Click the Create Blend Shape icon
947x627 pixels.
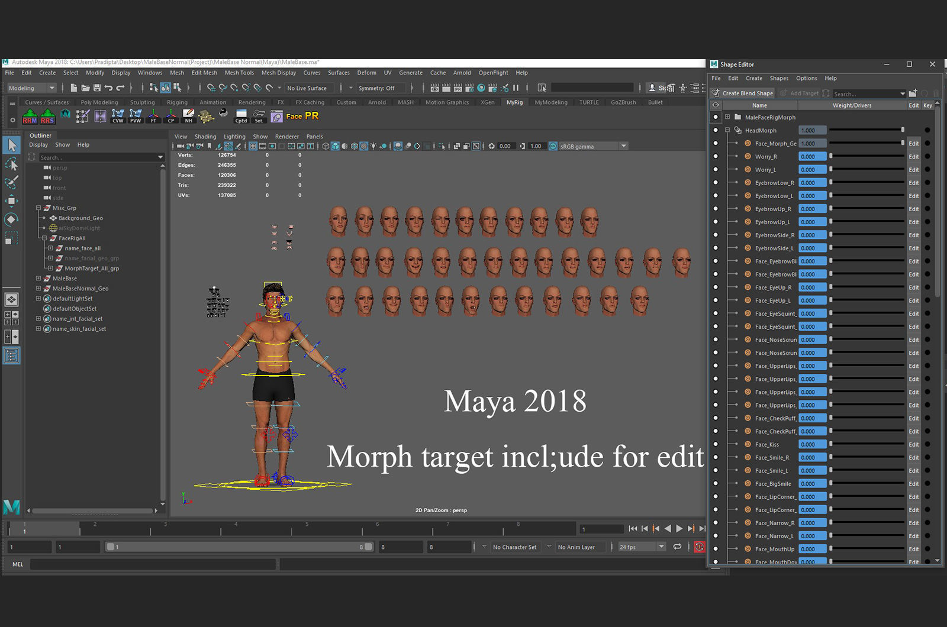click(x=716, y=93)
